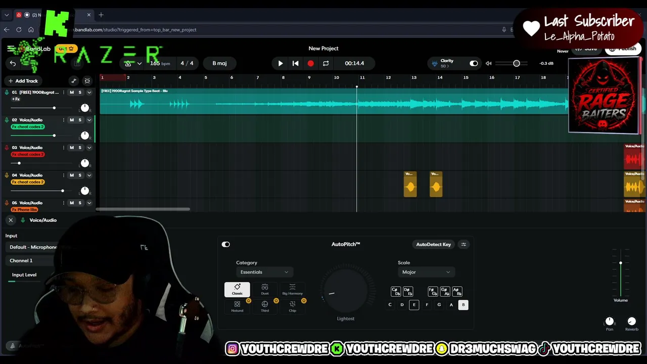647x364 pixels.
Task: Close the Voice/Audio bottom panel
Action: 11,220
